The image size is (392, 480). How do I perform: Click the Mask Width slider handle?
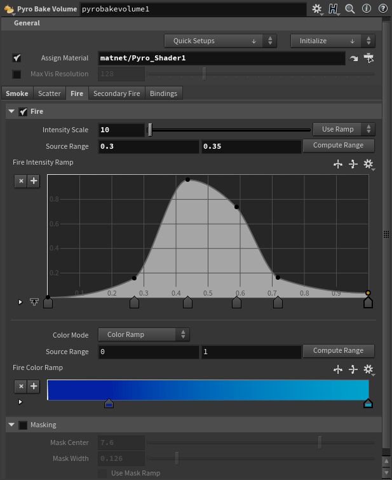click(177, 458)
